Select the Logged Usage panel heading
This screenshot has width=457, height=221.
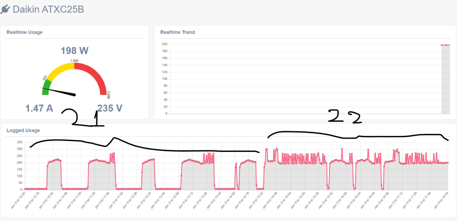pos(23,130)
